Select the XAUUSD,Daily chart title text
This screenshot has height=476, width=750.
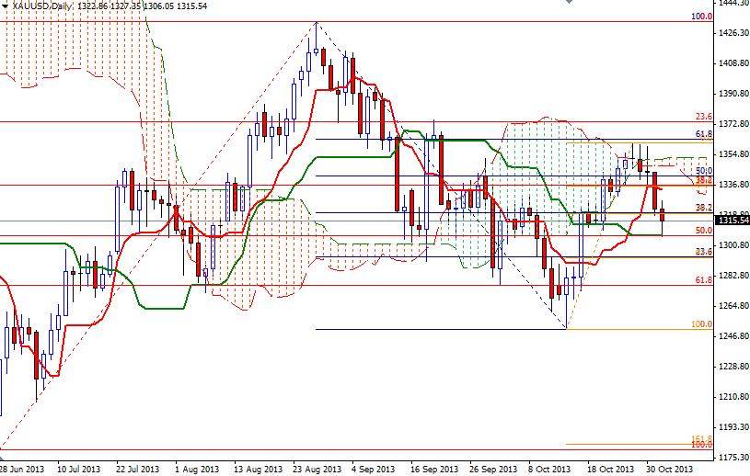[42, 6]
